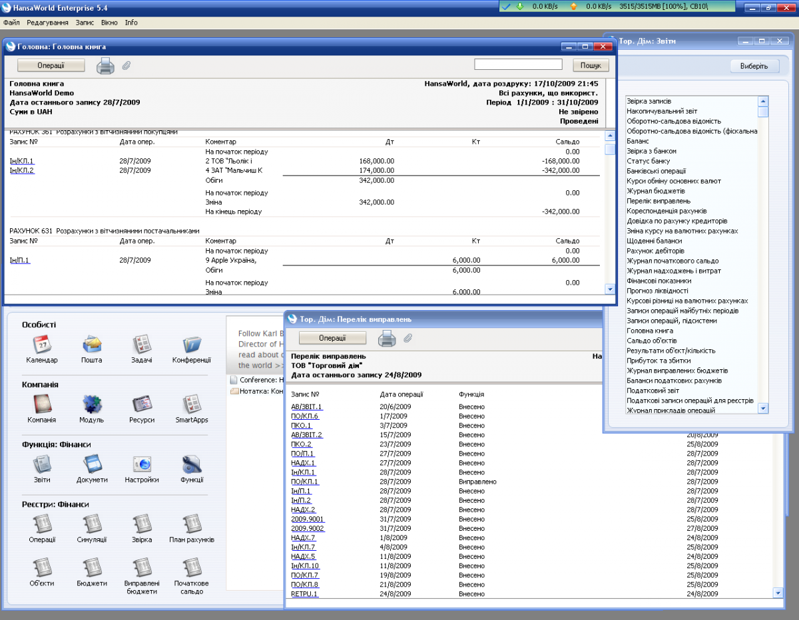The height and width of the screenshot is (620, 799).
Task: Open ПКО.1 link in corrections list
Action: click(x=302, y=425)
